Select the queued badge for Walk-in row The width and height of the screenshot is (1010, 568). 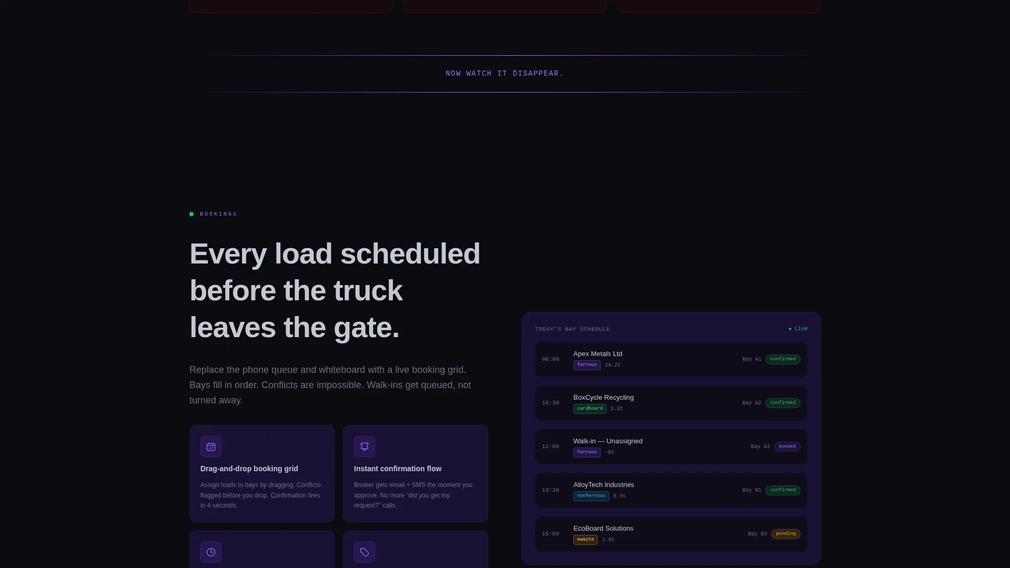[787, 447]
